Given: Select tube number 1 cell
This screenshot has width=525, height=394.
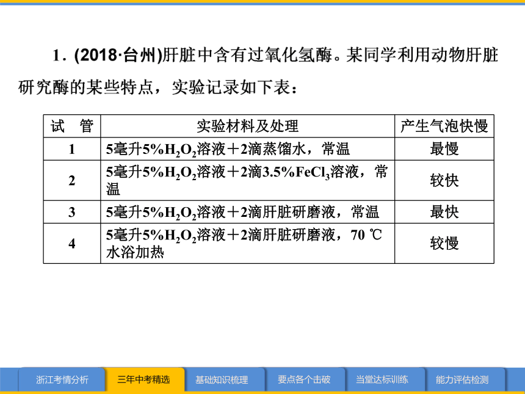Looking at the screenshot, I should 72,149.
